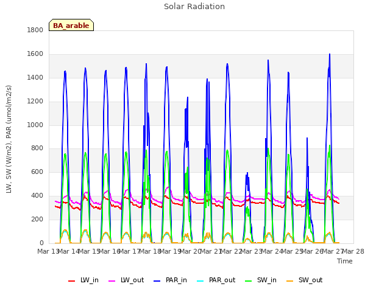Toggle the LW_out legend entry
The width and height of the screenshot is (390, 292).
126,280
